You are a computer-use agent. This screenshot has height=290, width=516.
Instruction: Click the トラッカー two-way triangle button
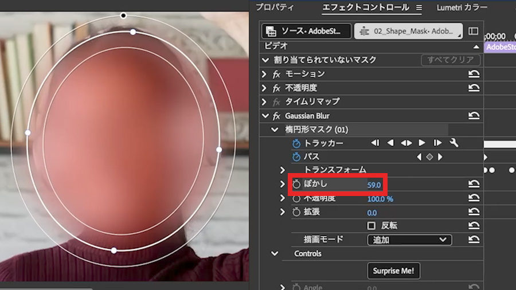[406, 143]
